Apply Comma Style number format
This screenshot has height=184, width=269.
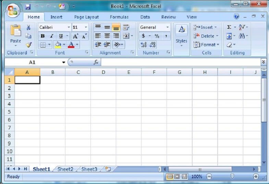click(x=166, y=36)
